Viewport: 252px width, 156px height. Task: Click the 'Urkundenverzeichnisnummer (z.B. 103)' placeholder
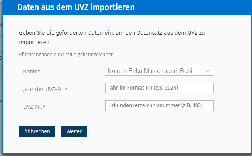pyautogui.click(x=156, y=106)
